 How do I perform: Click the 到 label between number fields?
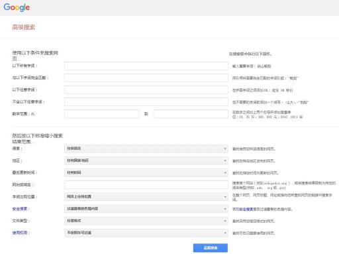coord(146,114)
